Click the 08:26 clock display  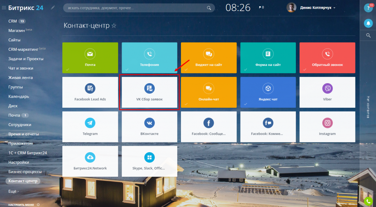pos(238,7)
